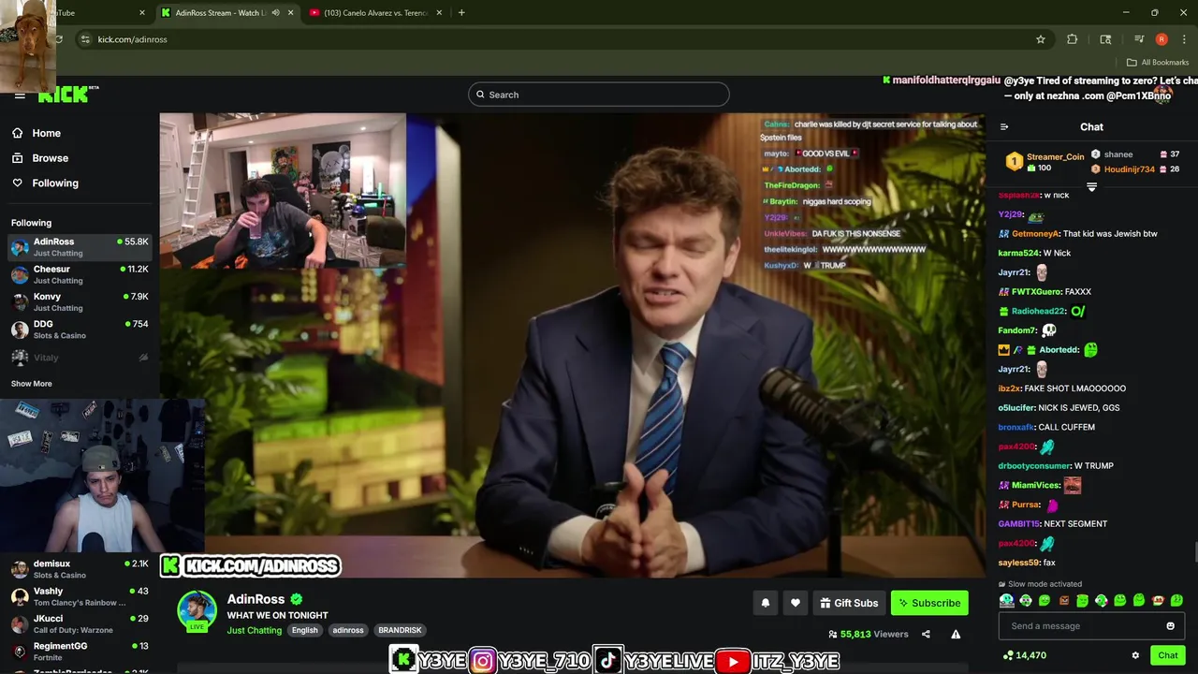
Task: Bookmark this page with star icon
Action: (1040, 39)
